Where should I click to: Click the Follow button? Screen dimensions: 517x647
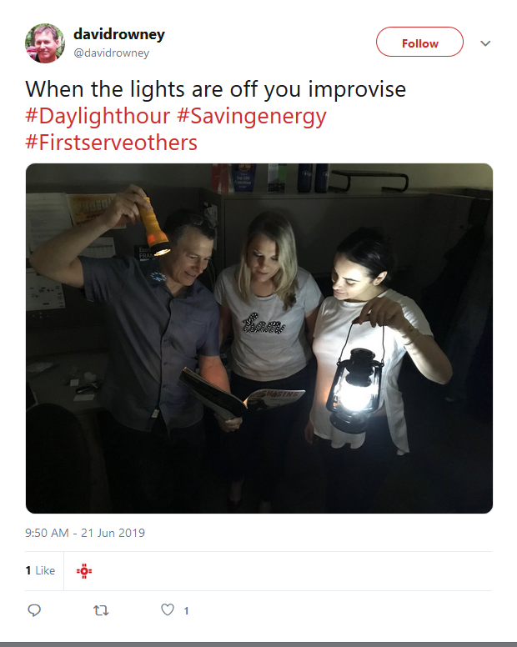click(x=419, y=42)
